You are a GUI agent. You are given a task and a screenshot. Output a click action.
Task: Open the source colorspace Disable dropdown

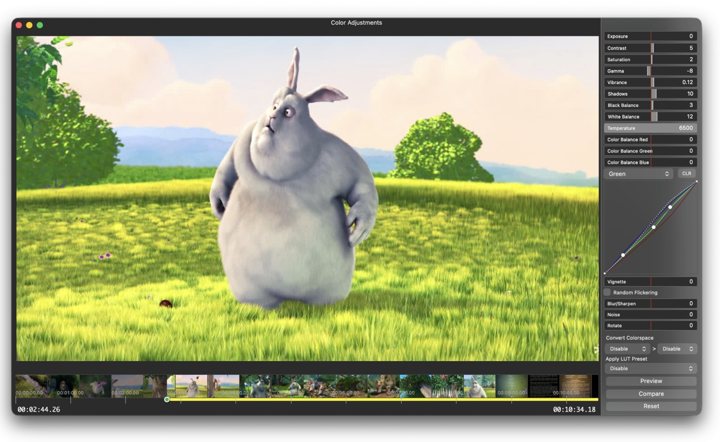[627, 348]
